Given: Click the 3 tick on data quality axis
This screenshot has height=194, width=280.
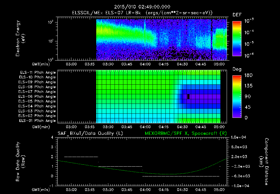Looking at the screenshot, I should click(x=52, y=147).
